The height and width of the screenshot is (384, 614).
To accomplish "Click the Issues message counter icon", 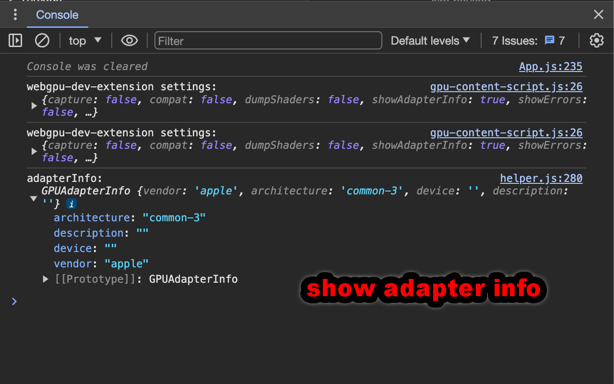I will tap(550, 40).
